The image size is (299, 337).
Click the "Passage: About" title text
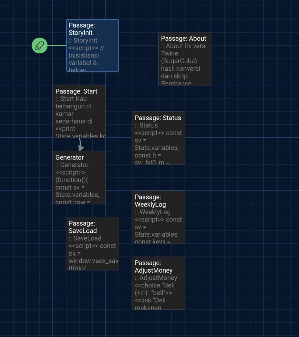tap(183, 39)
